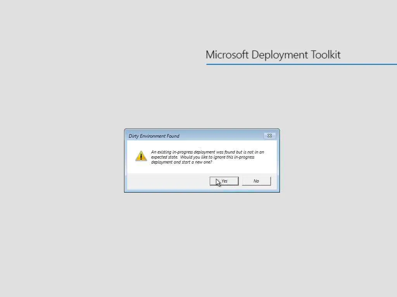Decline ignoring the in-progress deployment

pyautogui.click(x=256, y=181)
